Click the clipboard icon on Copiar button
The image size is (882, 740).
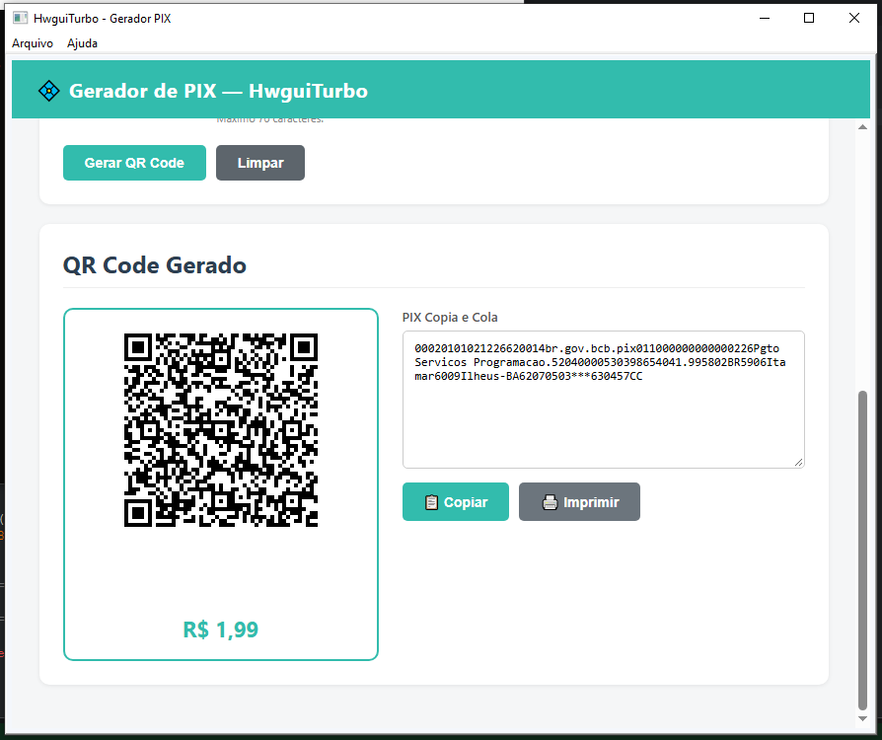click(431, 502)
